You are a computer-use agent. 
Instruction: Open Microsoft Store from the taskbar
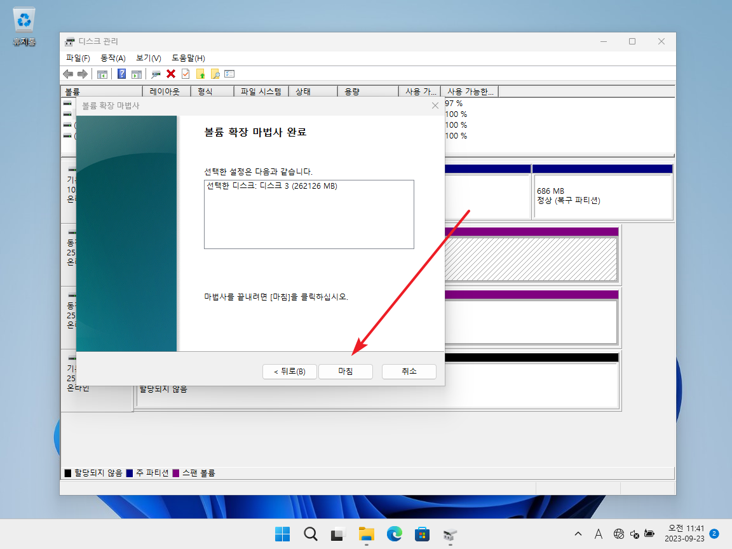pyautogui.click(x=422, y=534)
